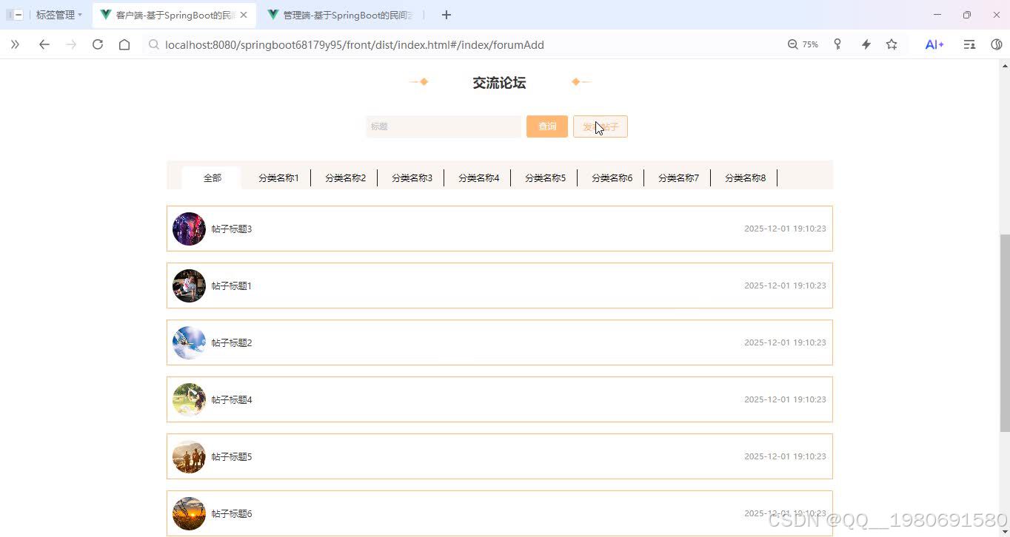Click the timestamp on the 帖子标题2 row
Screen dimensions: 1010x537
pyautogui.click(x=785, y=342)
